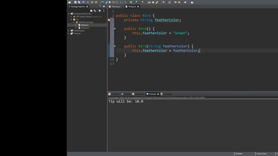Viewport: 278px width, 156px height.
Task: Expand the JRE System Library node
Action: pyautogui.click(x=71, y=16)
